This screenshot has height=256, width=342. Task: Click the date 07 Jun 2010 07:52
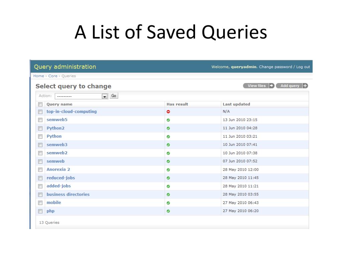point(240,161)
